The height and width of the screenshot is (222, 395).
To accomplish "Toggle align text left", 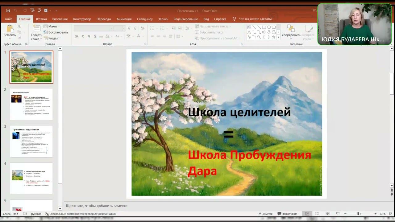I will (x=152, y=36).
